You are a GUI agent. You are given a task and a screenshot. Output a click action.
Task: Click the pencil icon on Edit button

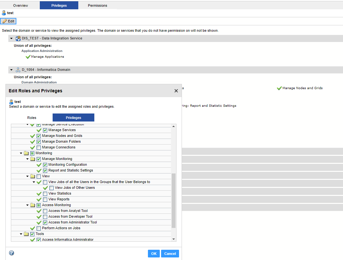tap(4, 21)
